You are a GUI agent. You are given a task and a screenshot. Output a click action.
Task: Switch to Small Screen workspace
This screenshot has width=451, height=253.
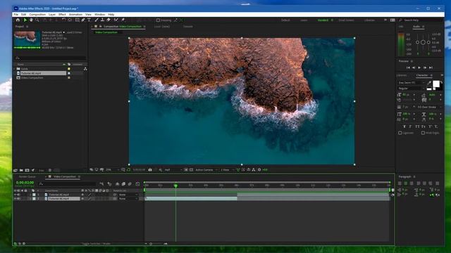346,20
